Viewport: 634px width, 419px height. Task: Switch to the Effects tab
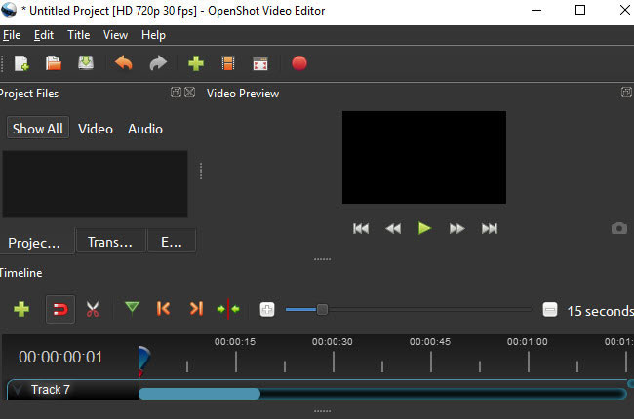pos(172,242)
